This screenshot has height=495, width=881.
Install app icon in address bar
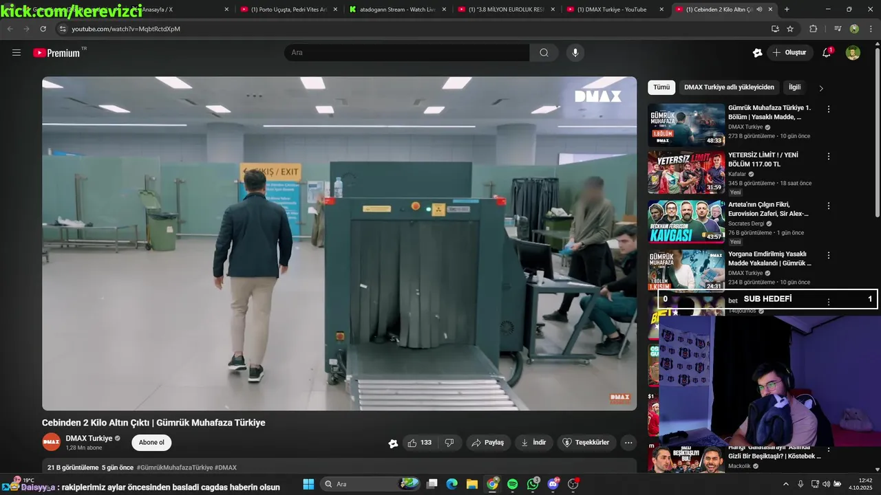[x=775, y=29]
